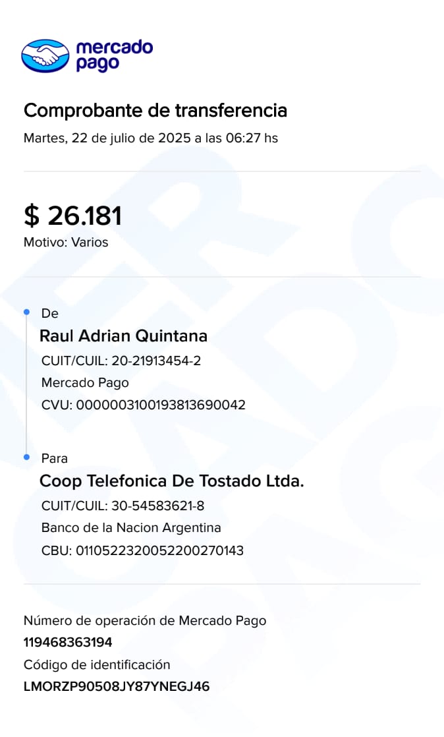Image resolution: width=444 pixels, height=737 pixels.
Task: Click the blue dot beside "De"
Action: pos(26,311)
